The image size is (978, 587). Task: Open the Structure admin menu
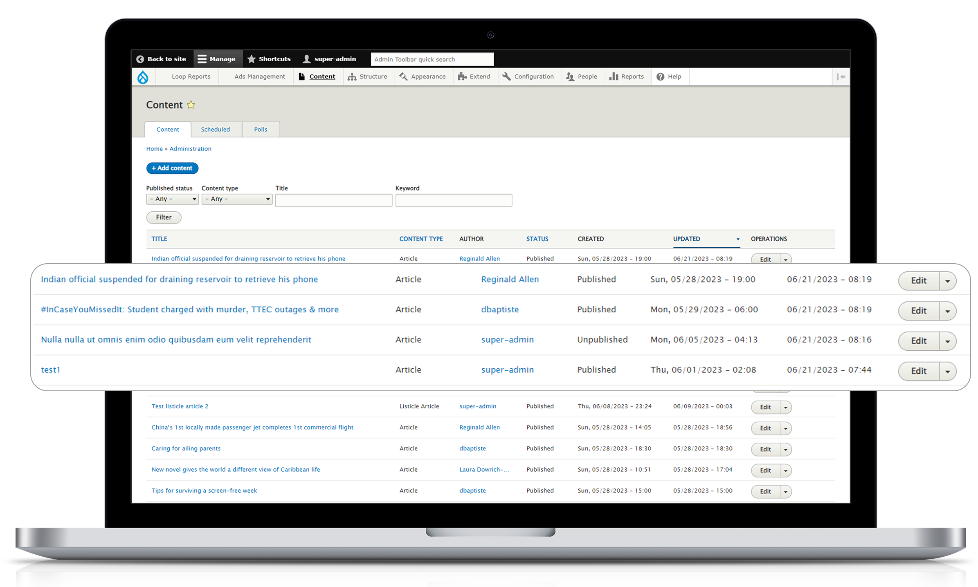coord(368,77)
